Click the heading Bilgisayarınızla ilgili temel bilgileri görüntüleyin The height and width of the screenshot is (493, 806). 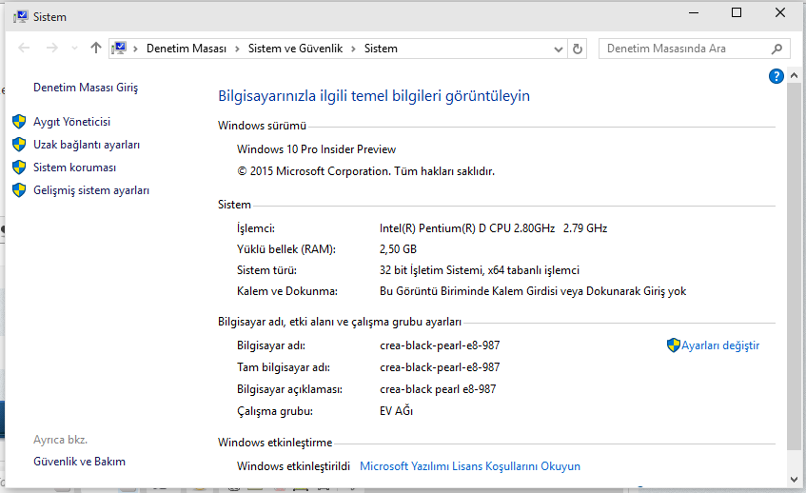coord(374,96)
